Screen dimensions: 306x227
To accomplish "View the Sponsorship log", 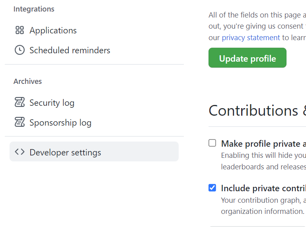I will point(60,122).
